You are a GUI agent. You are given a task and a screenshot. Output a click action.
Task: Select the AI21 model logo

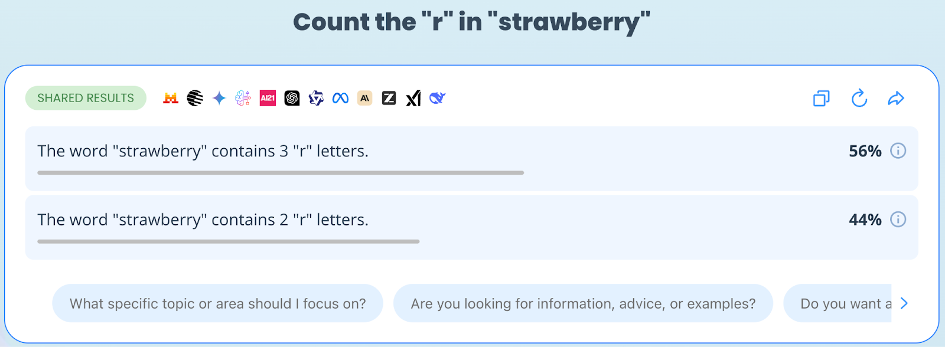tap(268, 99)
